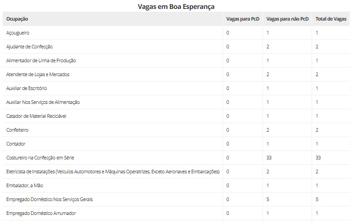Select 'Auxiliar Nos Serviços de Alimentação' cell
The image size is (360, 223).
point(43,102)
